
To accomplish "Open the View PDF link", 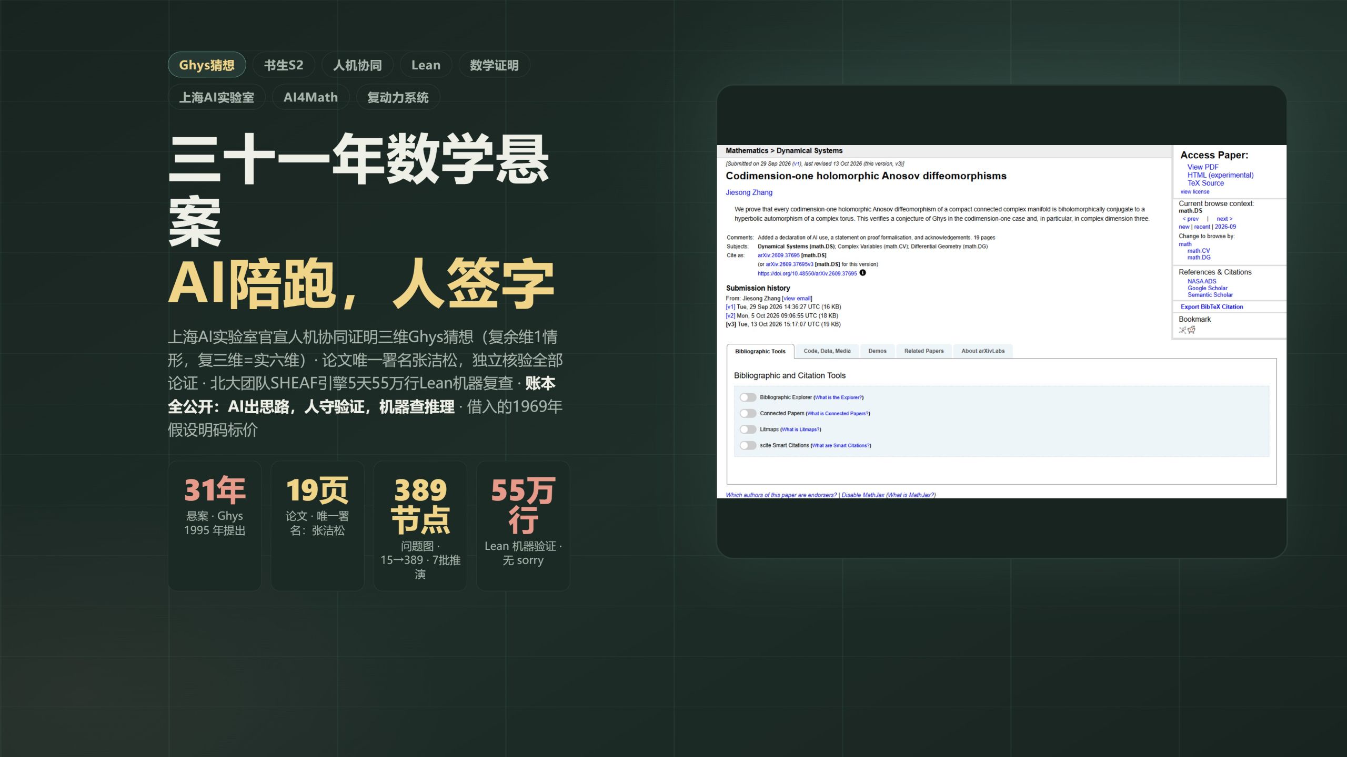I will coord(1203,167).
